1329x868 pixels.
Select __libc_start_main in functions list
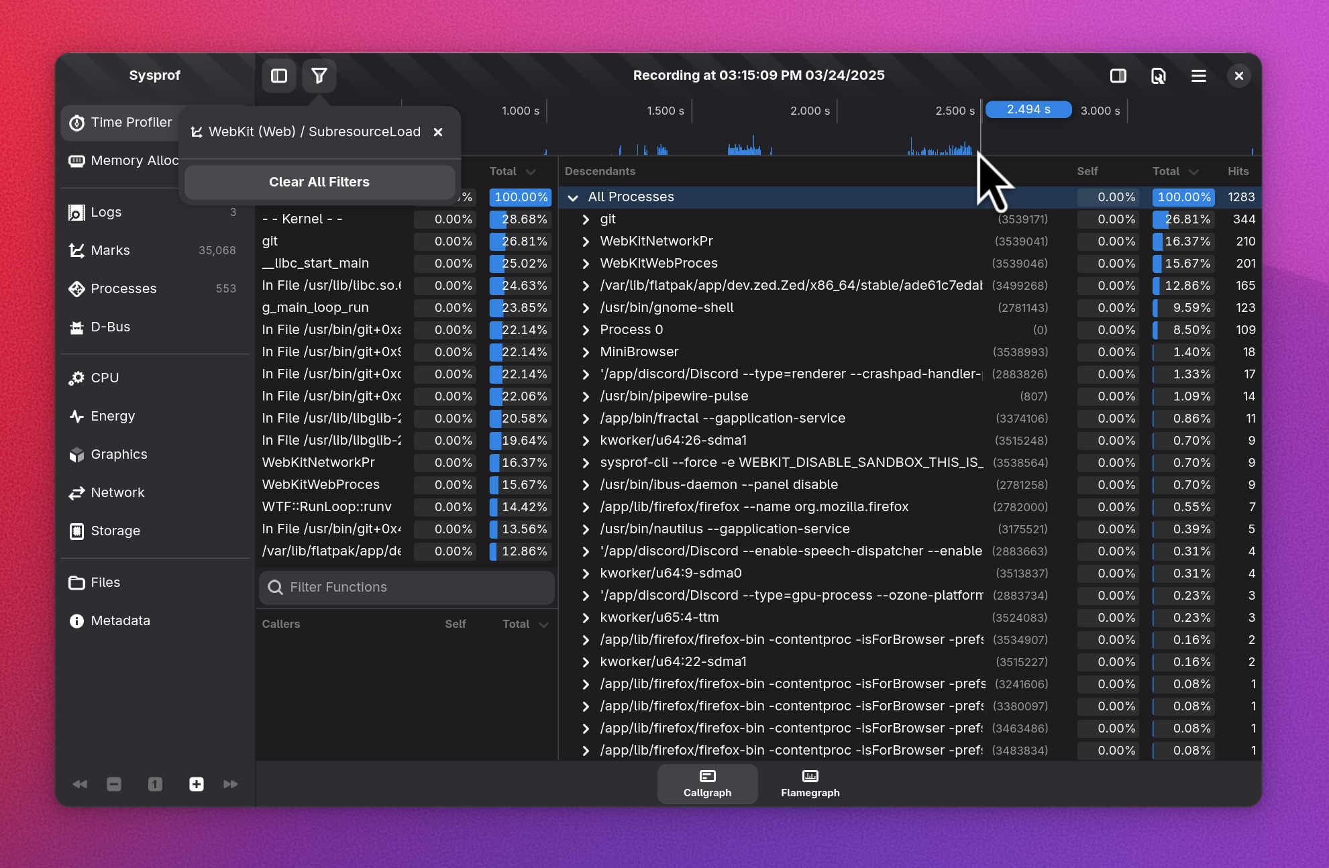pos(407,264)
